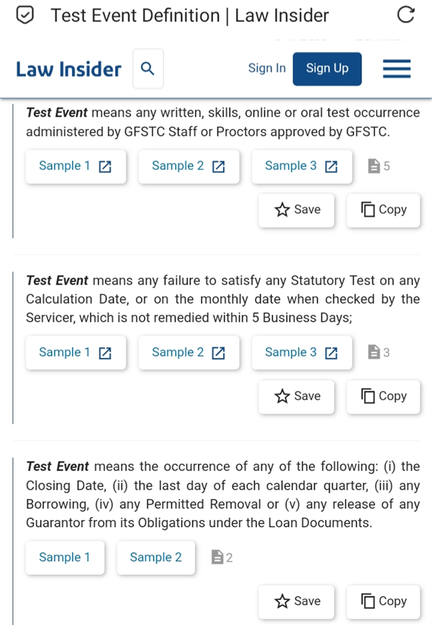Click document count icon showing 3
The image size is (432, 625).
pyautogui.click(x=374, y=353)
